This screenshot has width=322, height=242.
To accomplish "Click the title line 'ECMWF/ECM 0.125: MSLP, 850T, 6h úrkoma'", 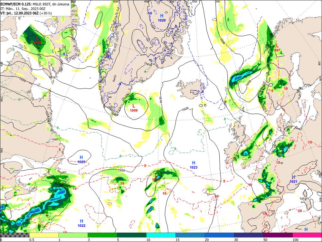I will [35, 4].
